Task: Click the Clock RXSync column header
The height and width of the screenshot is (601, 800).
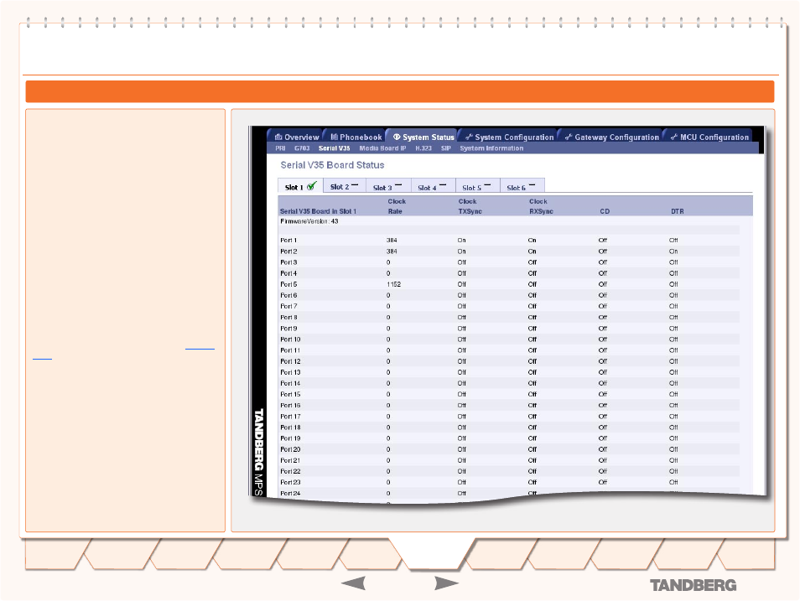Action: pyautogui.click(x=541, y=206)
